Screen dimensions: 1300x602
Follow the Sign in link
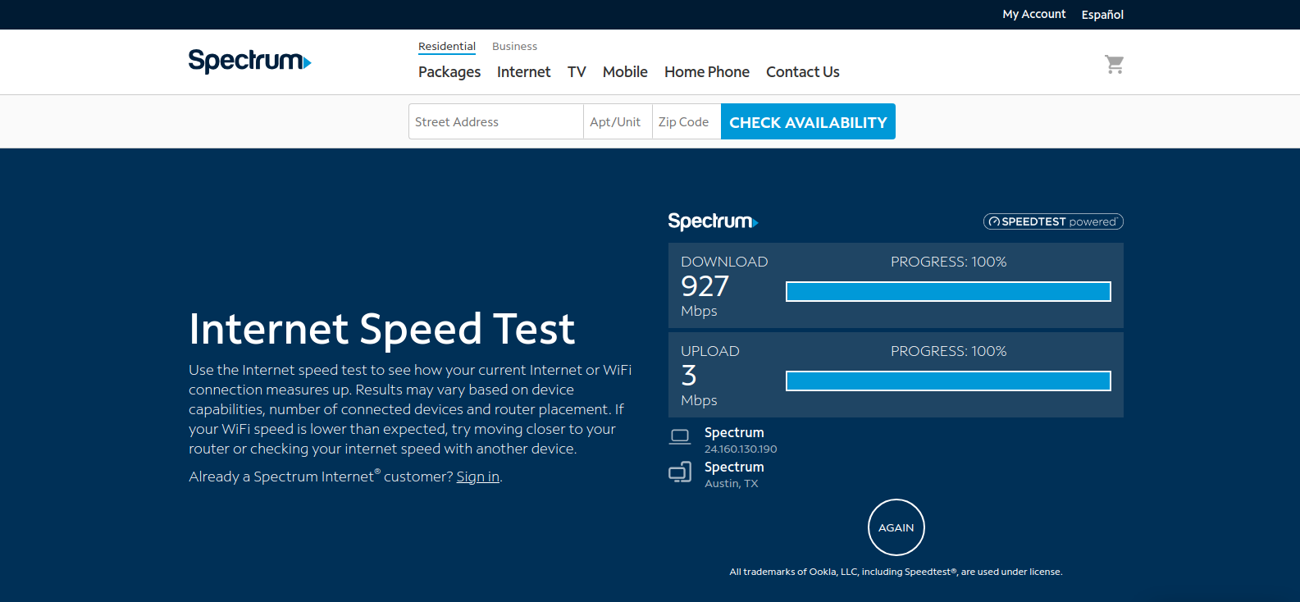point(478,477)
